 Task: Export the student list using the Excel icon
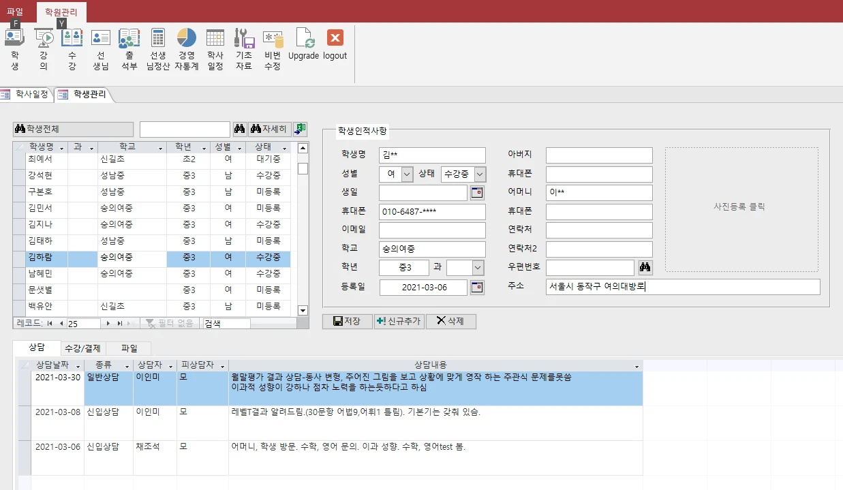coord(300,128)
